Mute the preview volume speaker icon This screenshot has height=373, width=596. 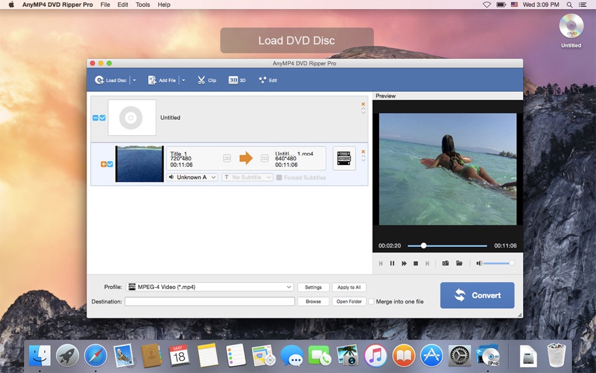(481, 263)
